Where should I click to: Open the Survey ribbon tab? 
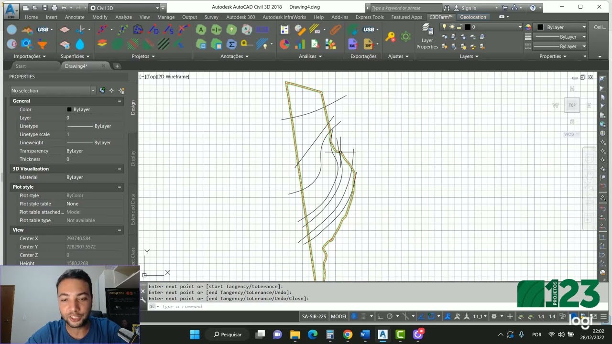211,17
